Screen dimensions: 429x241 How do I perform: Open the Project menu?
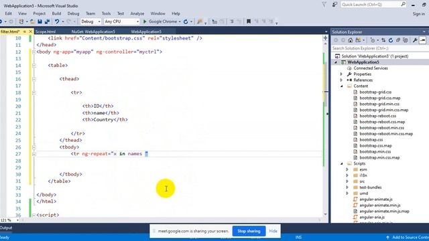point(40,13)
